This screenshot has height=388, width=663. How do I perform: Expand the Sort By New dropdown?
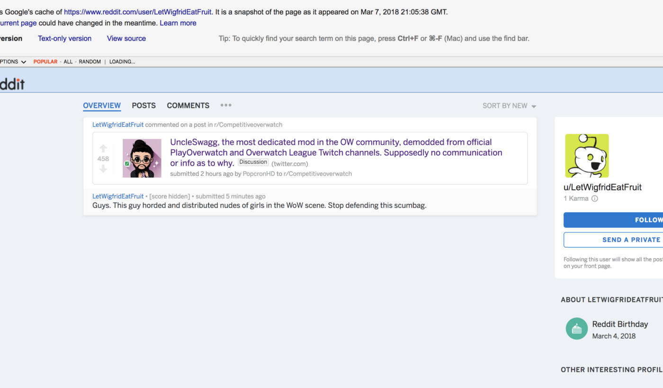(509, 106)
